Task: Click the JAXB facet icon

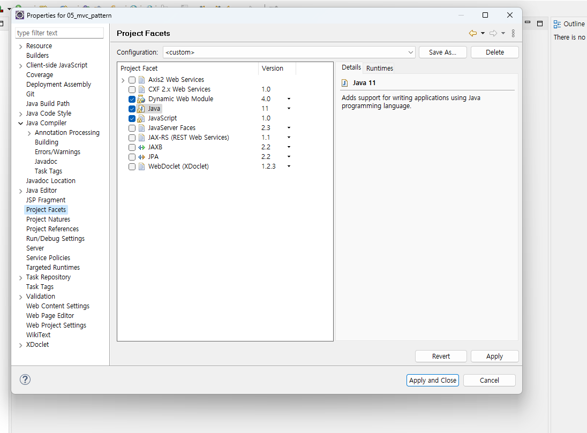Action: (x=141, y=147)
